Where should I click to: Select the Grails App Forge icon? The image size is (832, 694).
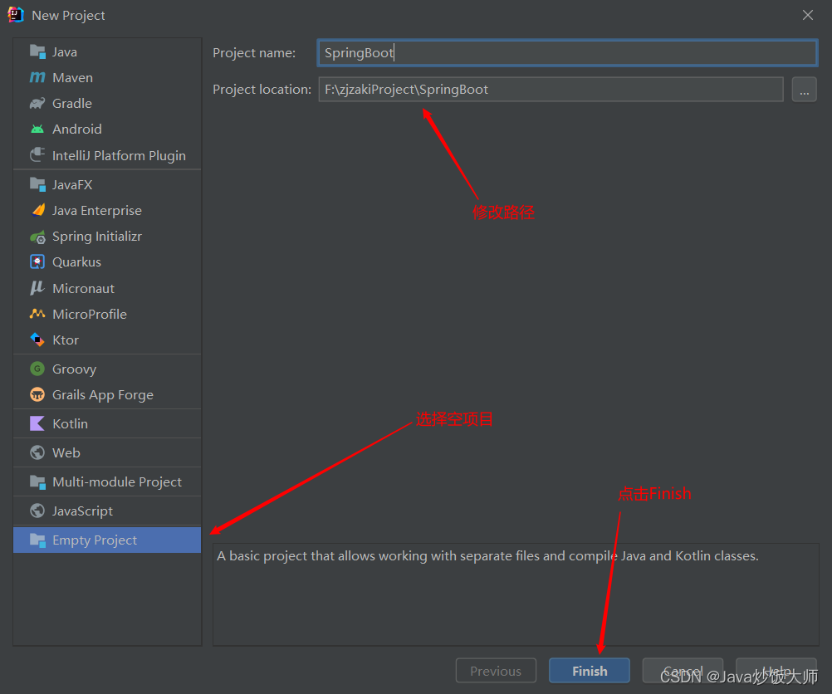point(37,395)
